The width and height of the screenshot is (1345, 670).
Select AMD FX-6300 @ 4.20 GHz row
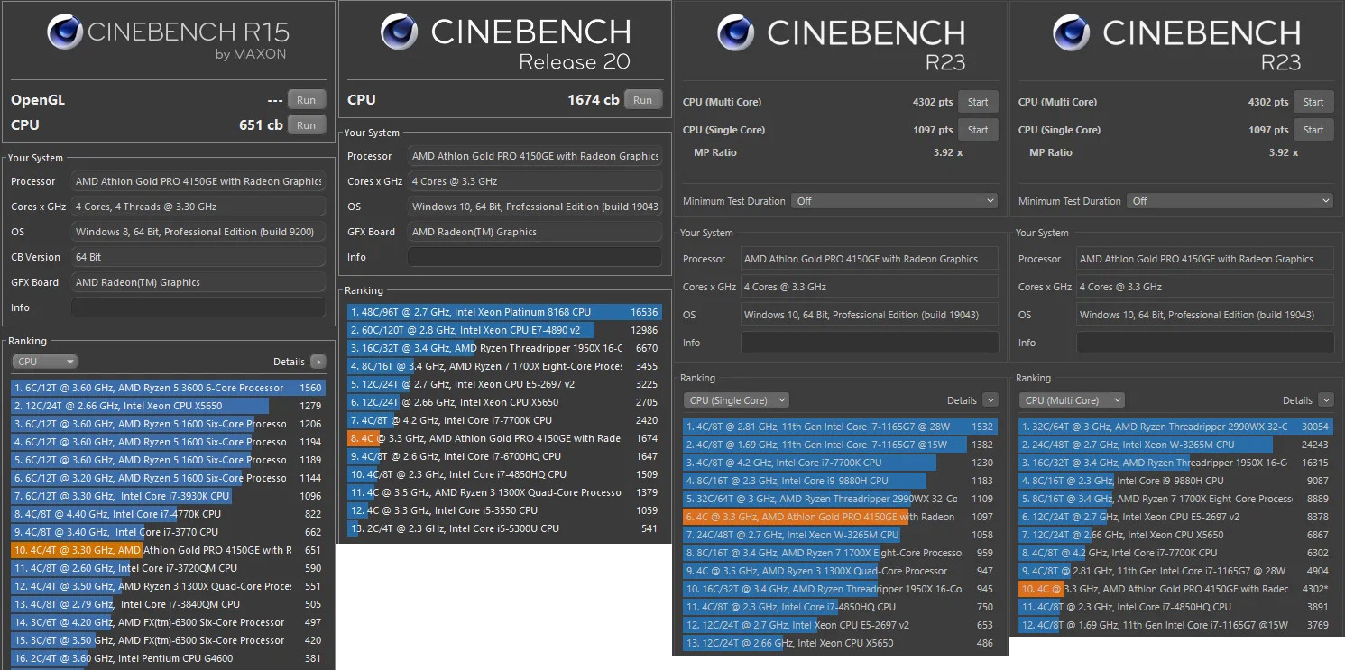click(169, 622)
